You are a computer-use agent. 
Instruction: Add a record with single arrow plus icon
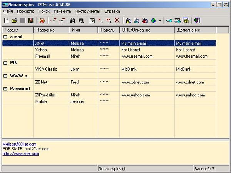[100, 21]
